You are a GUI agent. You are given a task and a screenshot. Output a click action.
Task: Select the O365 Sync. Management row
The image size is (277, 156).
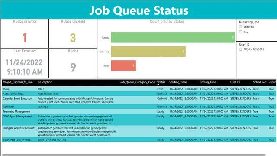[139, 120]
